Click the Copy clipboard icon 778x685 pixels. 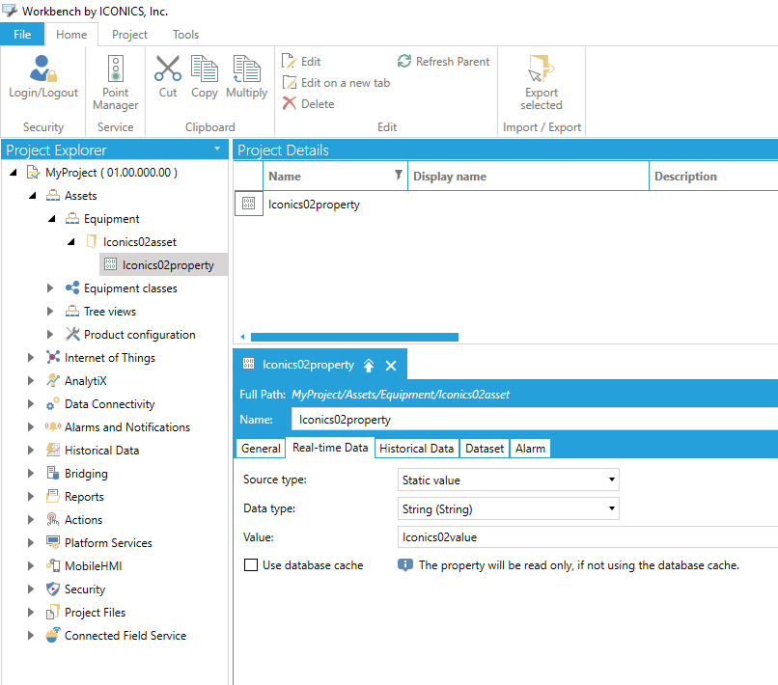point(205,68)
